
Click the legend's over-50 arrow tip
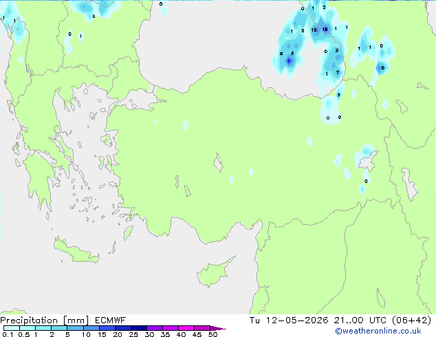coord(218,328)
